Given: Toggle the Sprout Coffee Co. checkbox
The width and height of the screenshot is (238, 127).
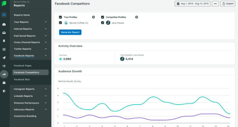Looking at the screenshot, I should [60, 23].
